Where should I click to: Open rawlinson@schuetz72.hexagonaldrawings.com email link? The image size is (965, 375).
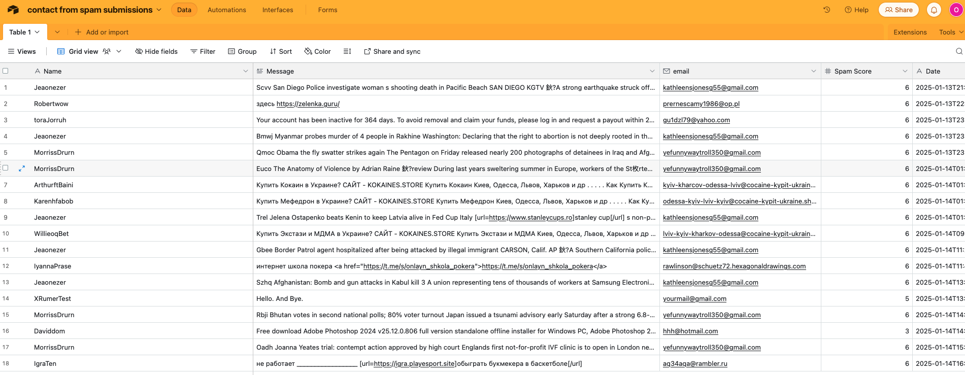734,266
